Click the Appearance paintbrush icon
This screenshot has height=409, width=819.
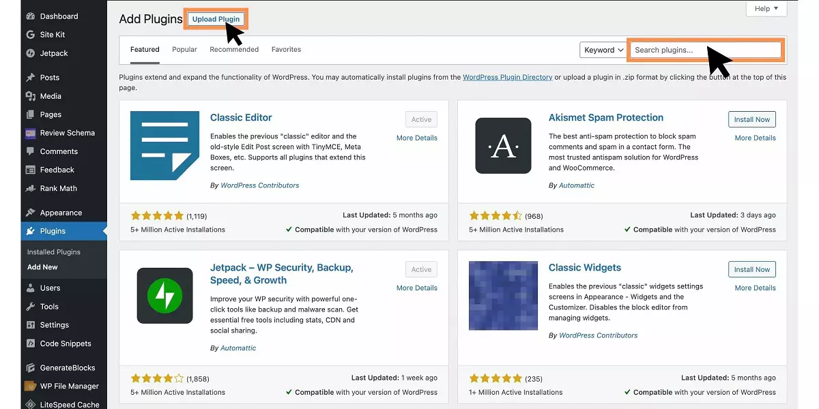(x=30, y=213)
